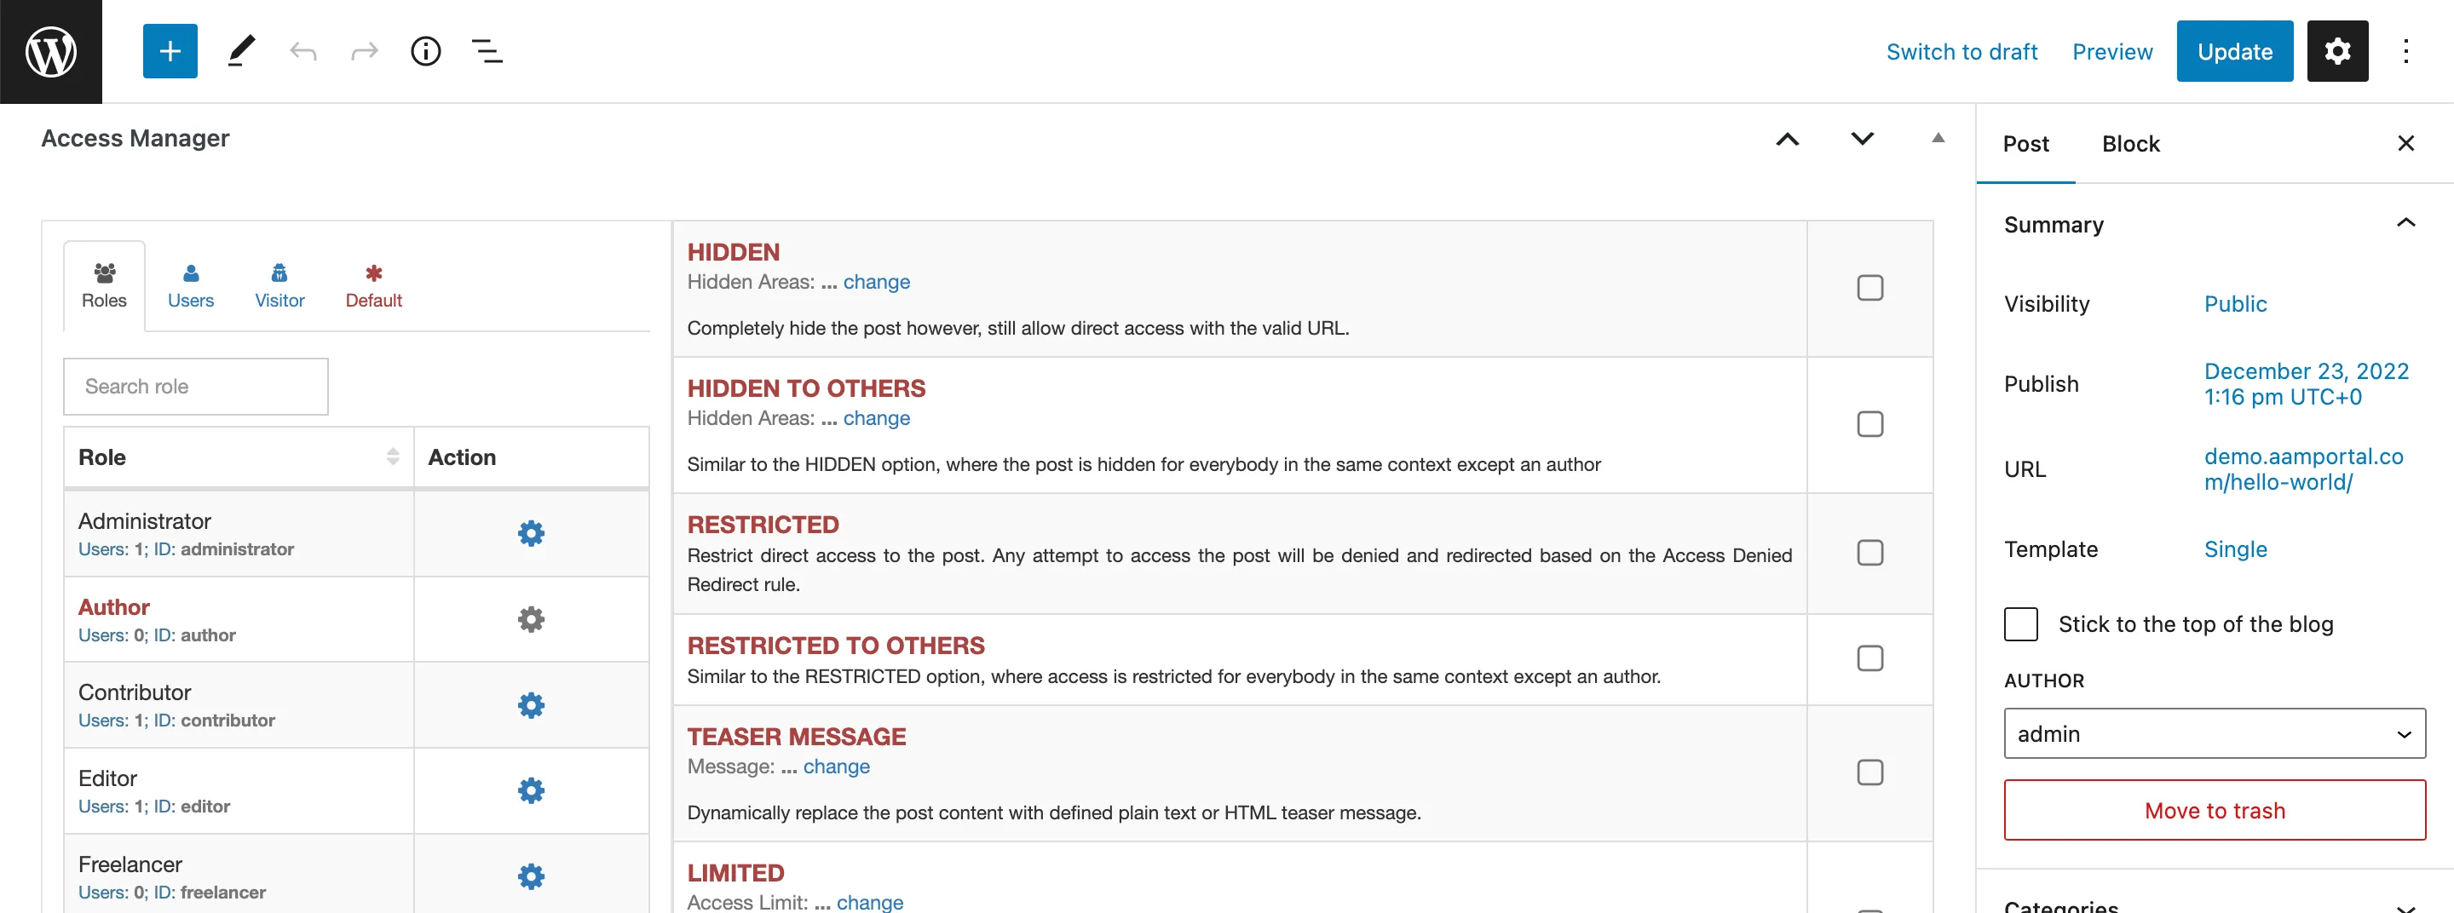Move Access Manager panel up
The image size is (2454, 913).
pos(1787,139)
